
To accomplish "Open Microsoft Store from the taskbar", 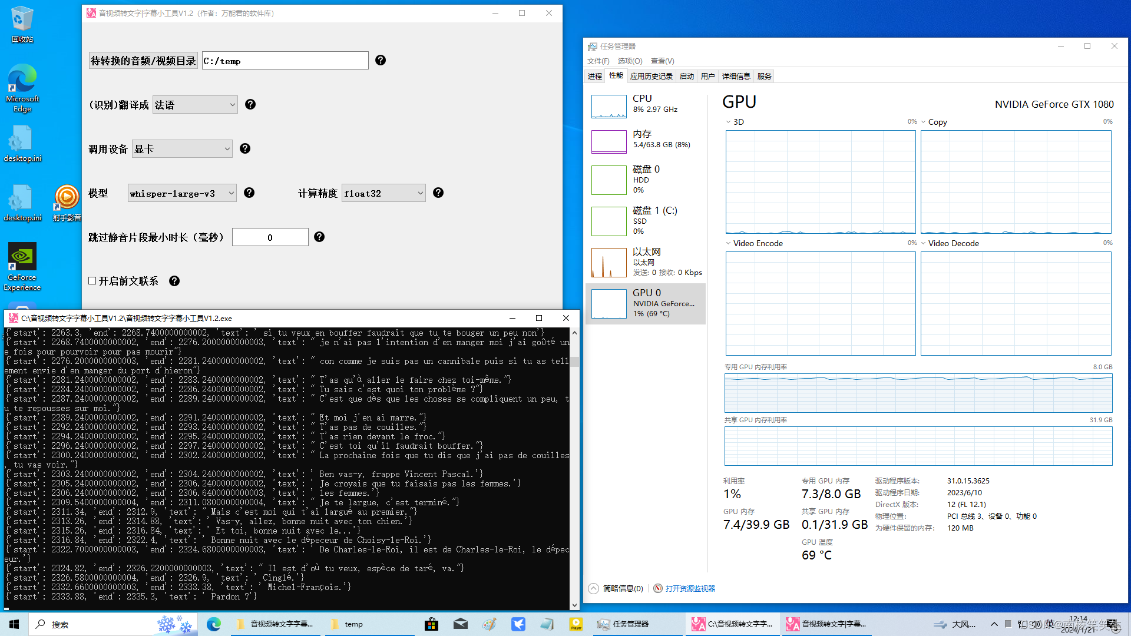I will pyautogui.click(x=432, y=624).
